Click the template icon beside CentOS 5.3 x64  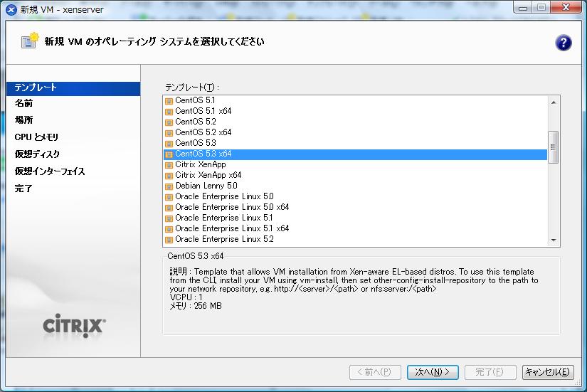(x=169, y=154)
